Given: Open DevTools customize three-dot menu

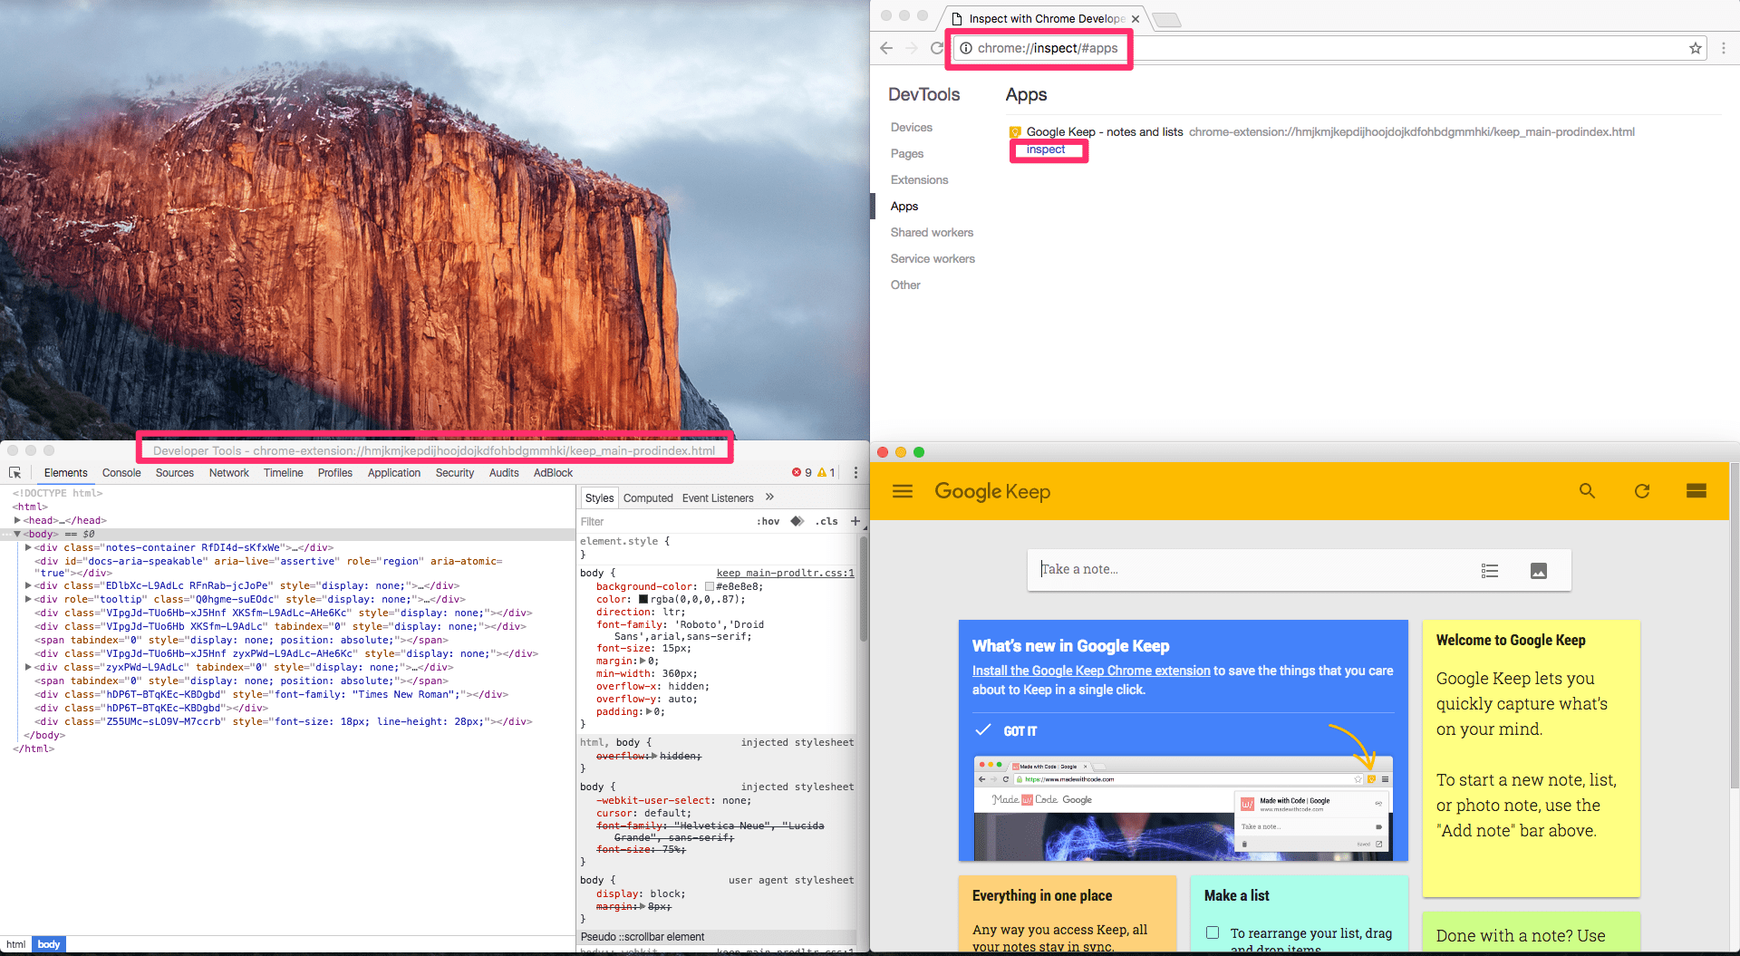Looking at the screenshot, I should point(855,473).
